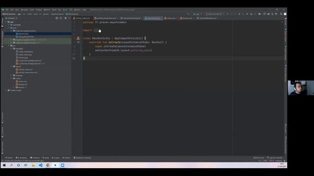Image resolution: width=314 pixels, height=176 pixels.
Task: Open Task View from the taskbar
Action: point(26,165)
